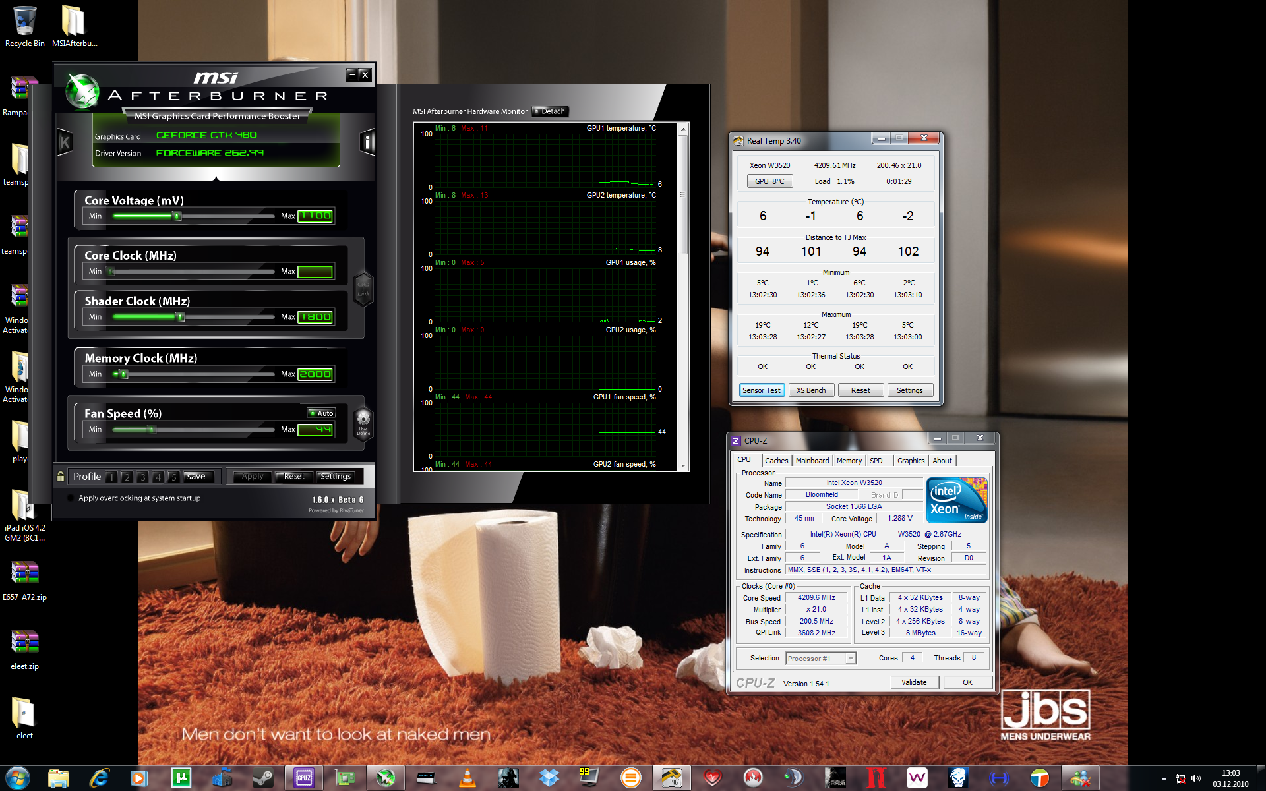This screenshot has height=791, width=1266.
Task: Select Afterburner profile slot 3
Action: (x=142, y=477)
